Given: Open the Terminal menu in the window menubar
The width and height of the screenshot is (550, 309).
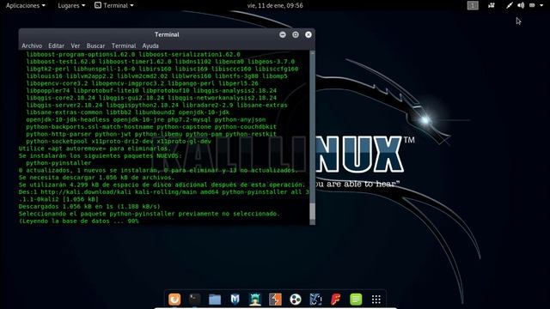Looking at the screenshot, I should (124, 45).
